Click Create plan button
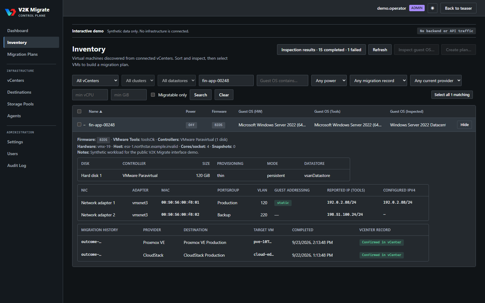This screenshot has height=303, width=485. point(458,50)
